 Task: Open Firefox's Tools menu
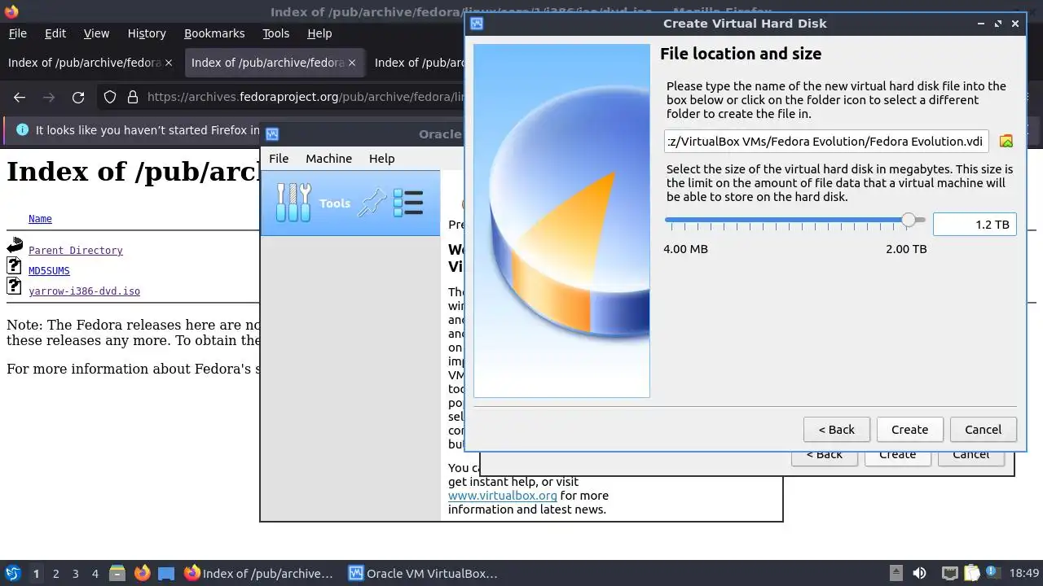(275, 33)
